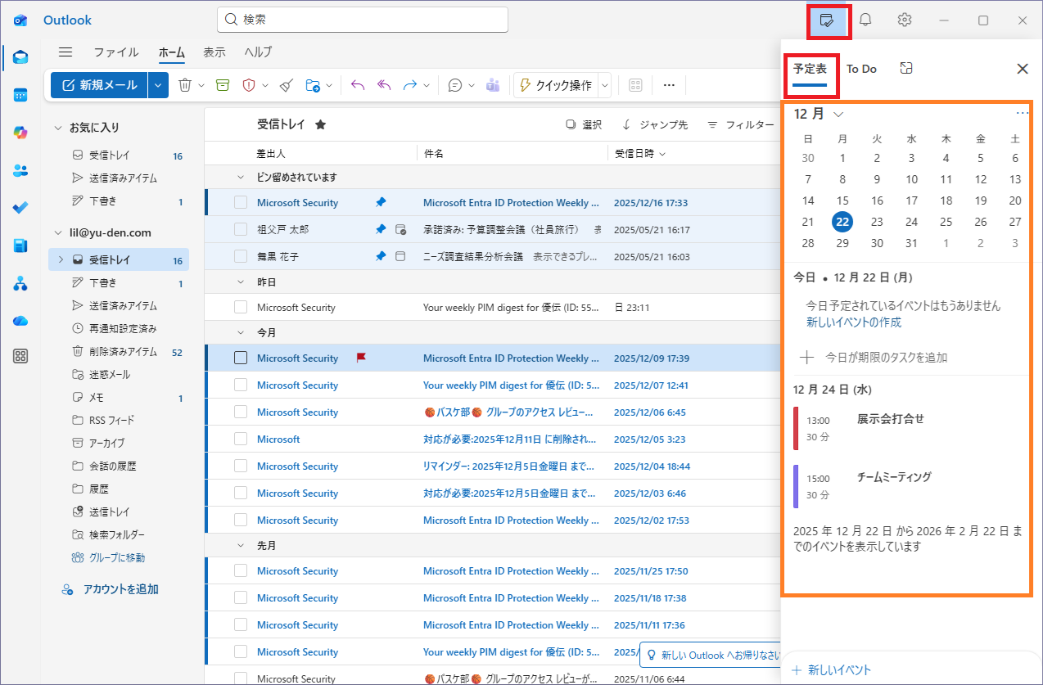
Task: Check the box for 祖父戸 太郎 message
Action: (x=241, y=230)
